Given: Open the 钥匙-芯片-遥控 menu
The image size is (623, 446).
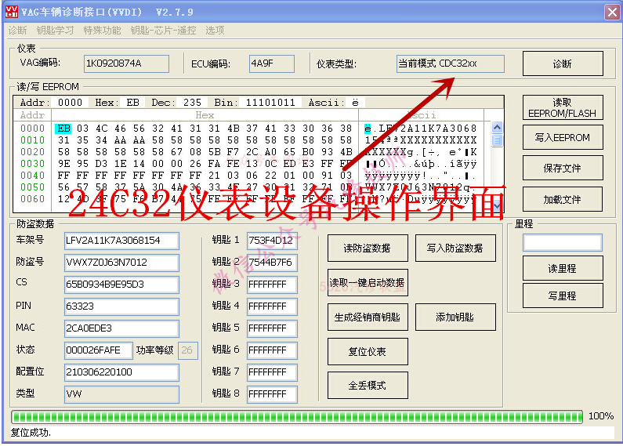Looking at the screenshot, I should (x=163, y=31).
